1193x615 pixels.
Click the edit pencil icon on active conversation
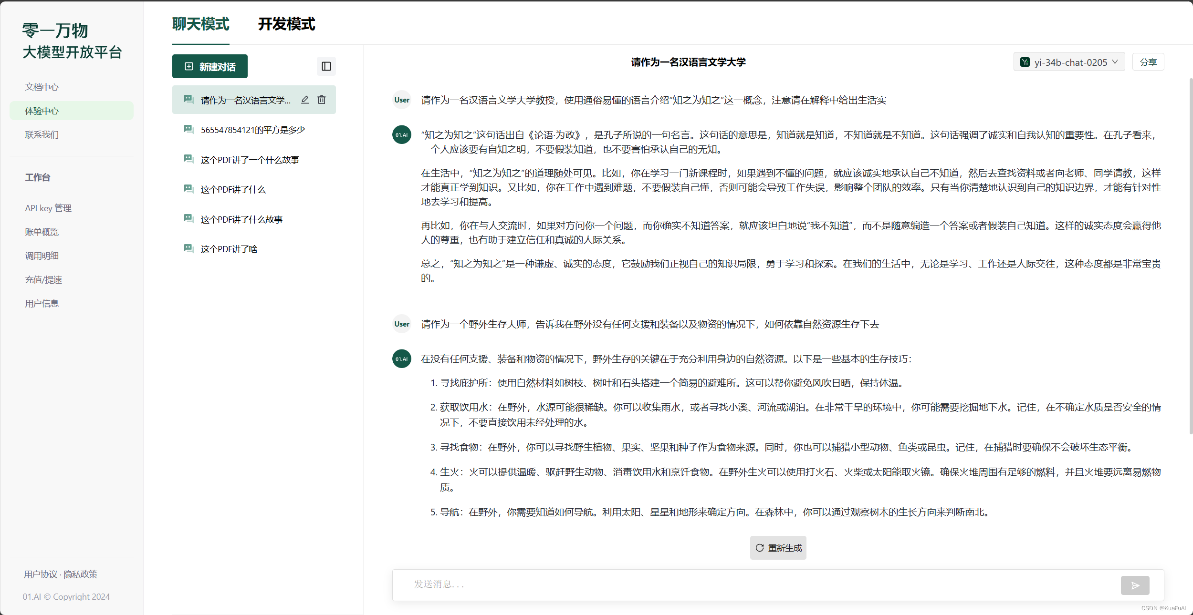(x=305, y=100)
